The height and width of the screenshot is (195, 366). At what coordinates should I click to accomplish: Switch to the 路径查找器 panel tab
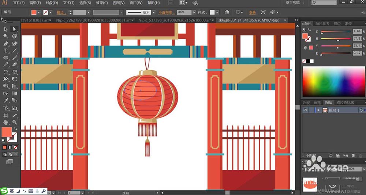345,103
